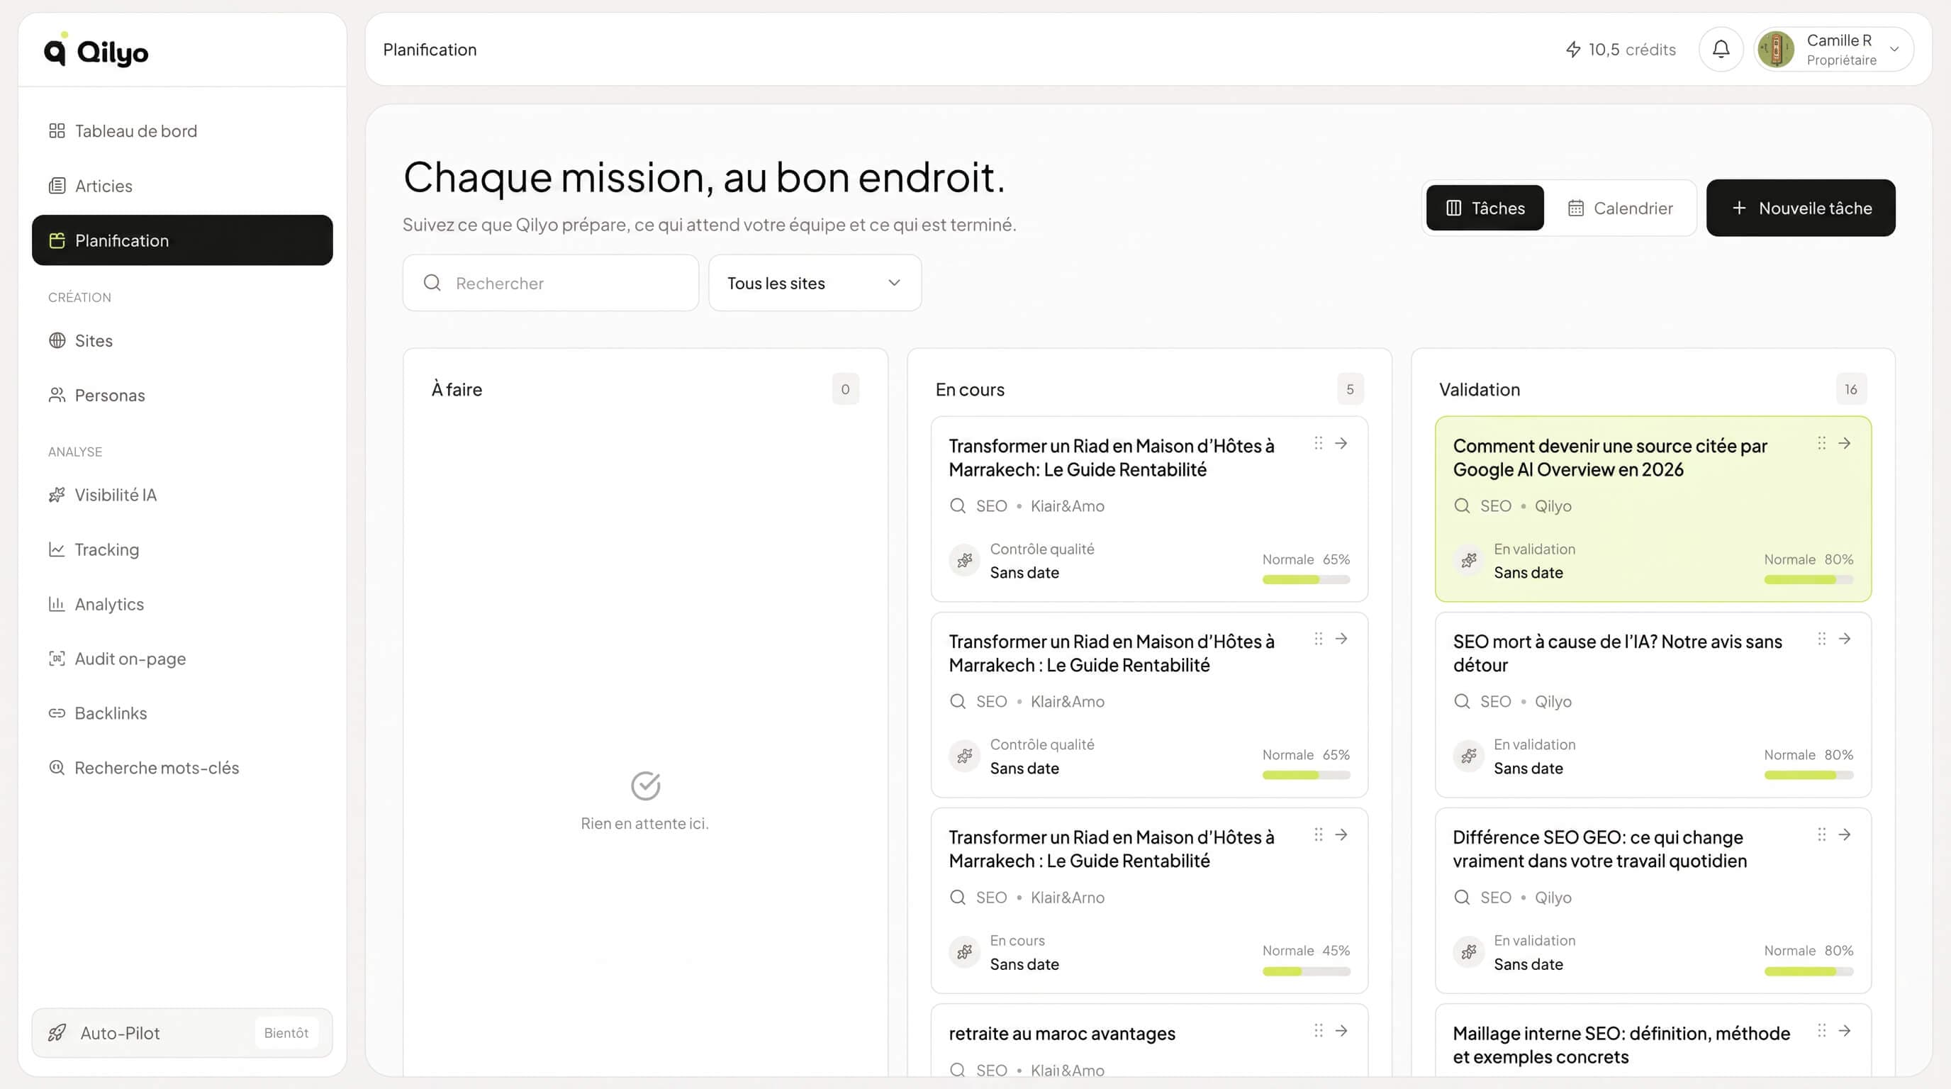Grab the drag handle on the Google AI Overview card
Viewport: 1951px width, 1089px height.
1821,443
